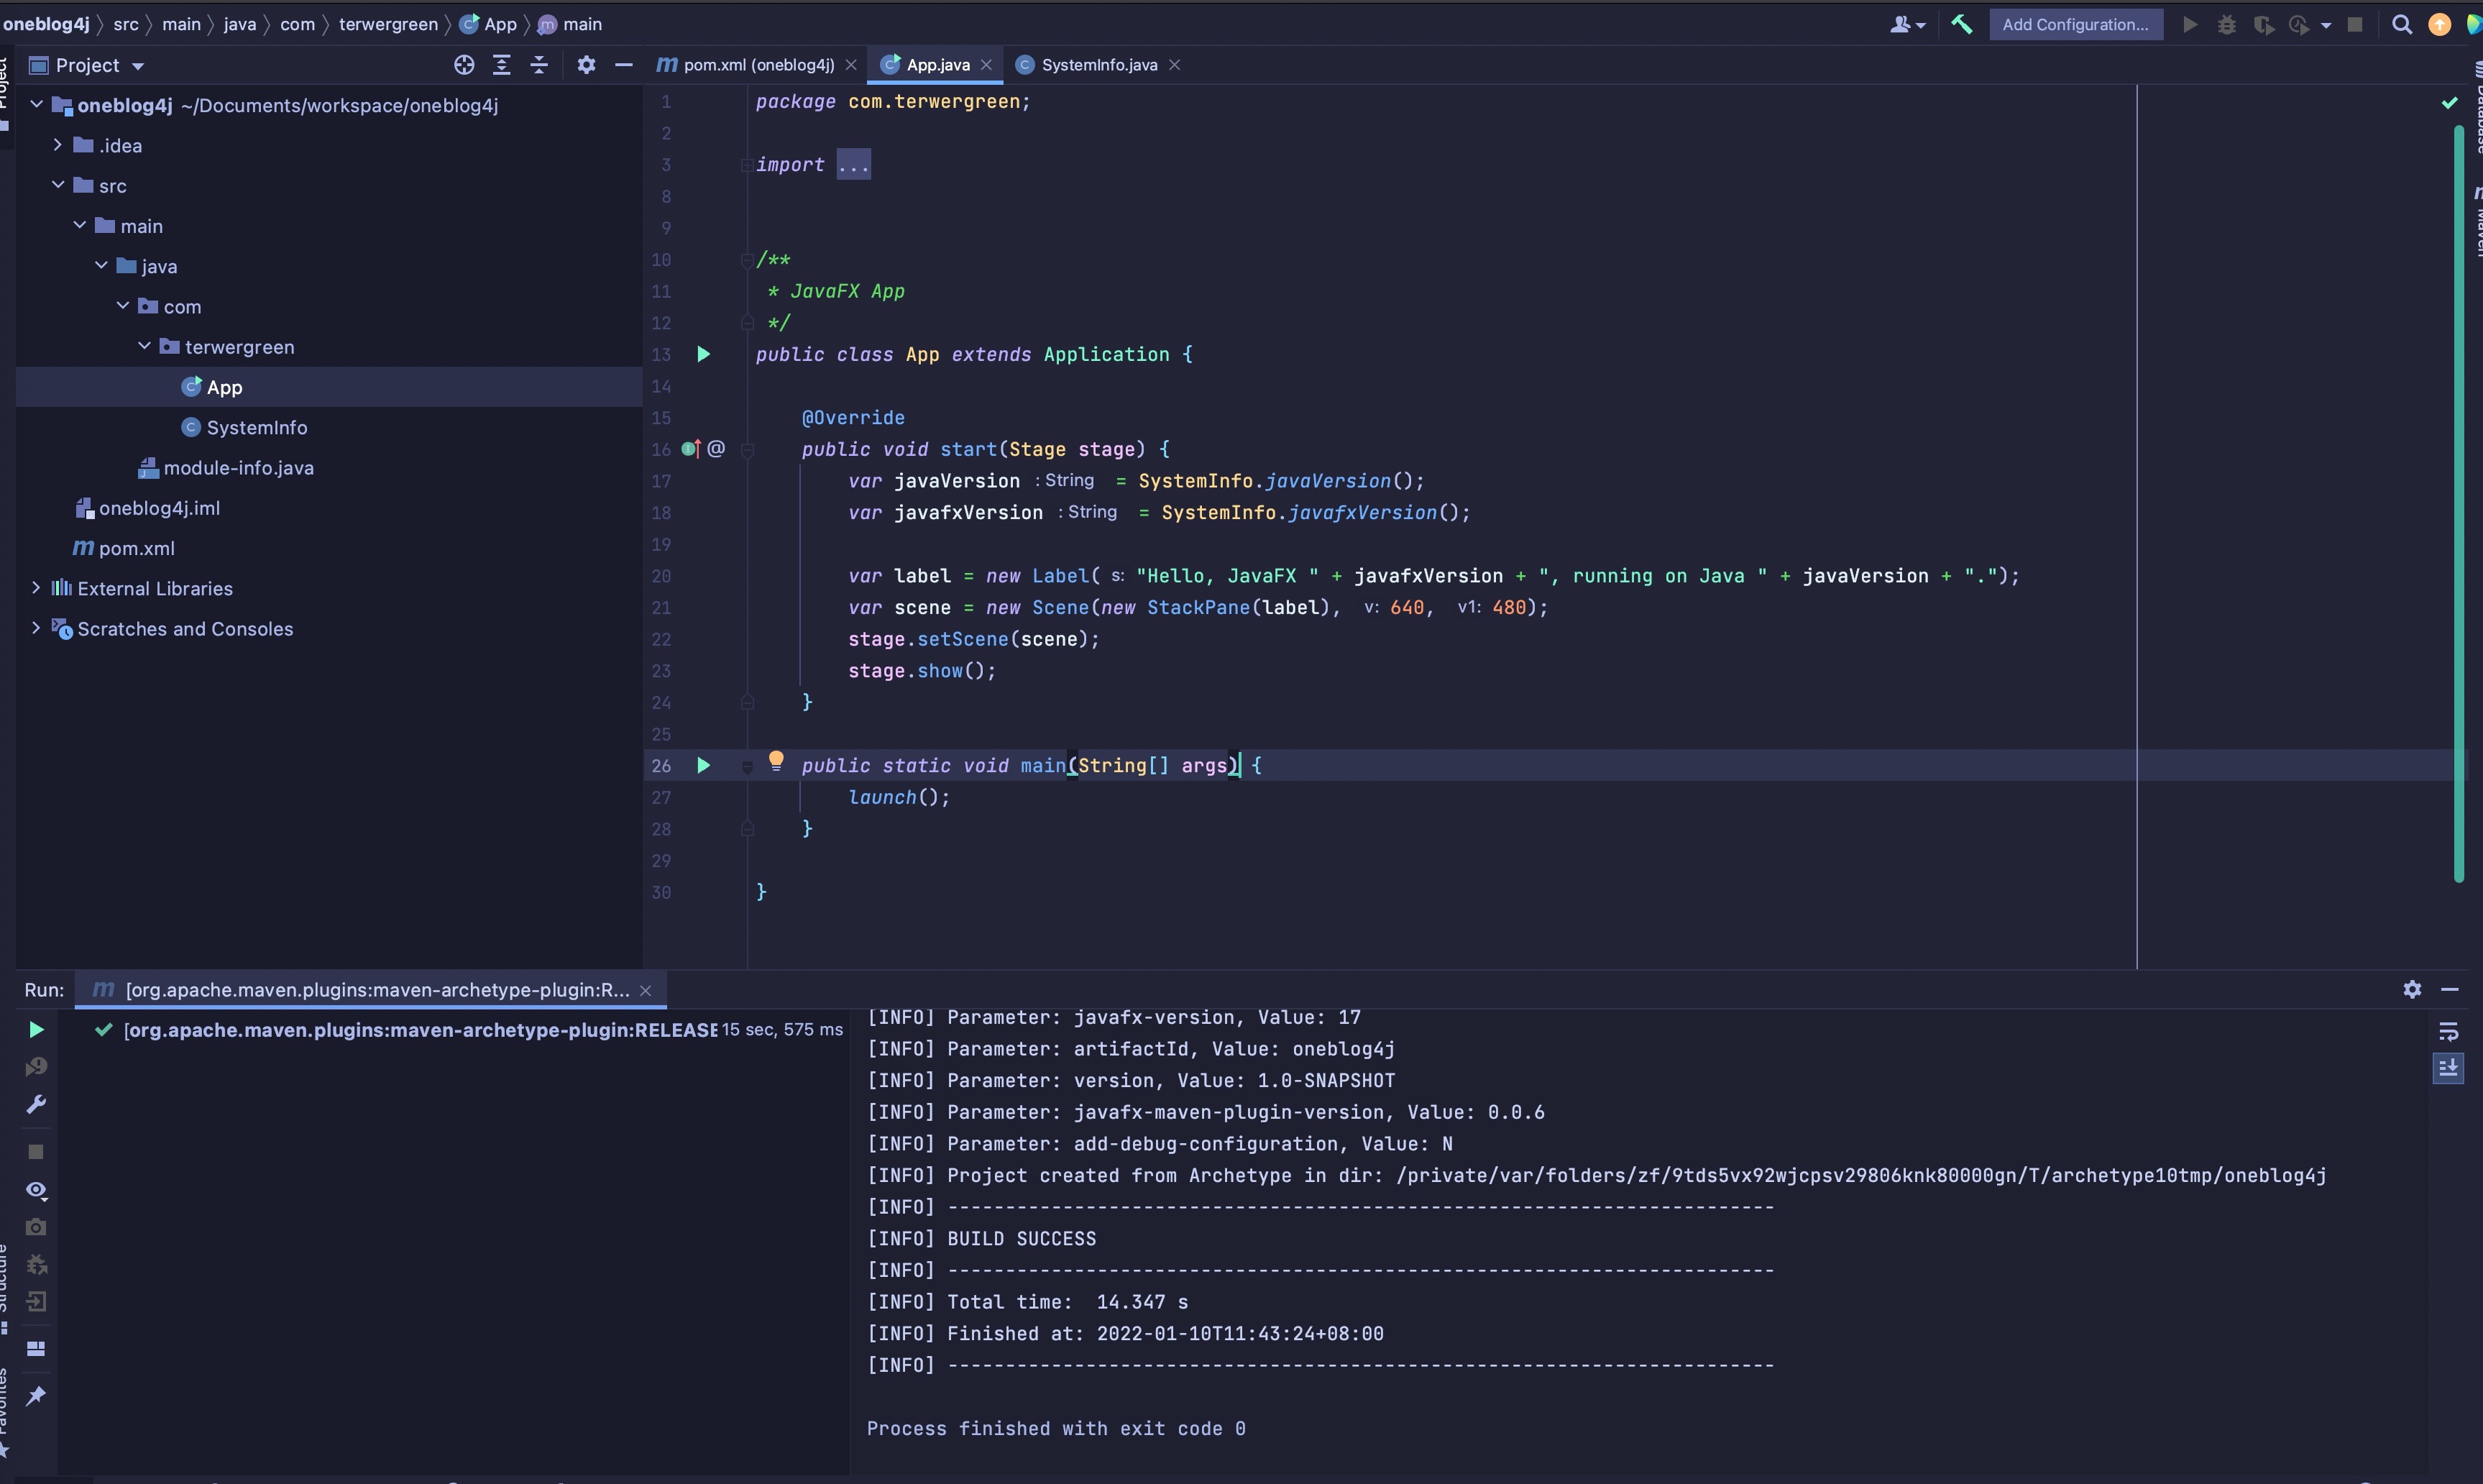Image resolution: width=2483 pixels, height=1484 pixels.
Task: Select module-info.java in project tree
Action: coord(328,467)
